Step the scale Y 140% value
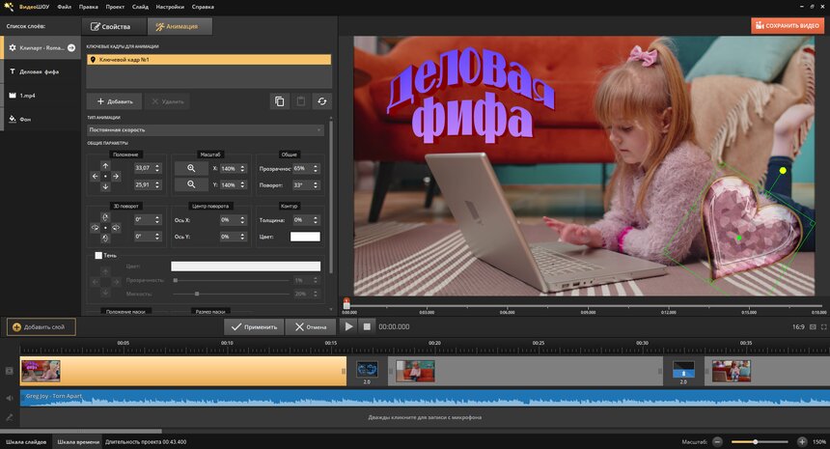 pyautogui.click(x=242, y=184)
